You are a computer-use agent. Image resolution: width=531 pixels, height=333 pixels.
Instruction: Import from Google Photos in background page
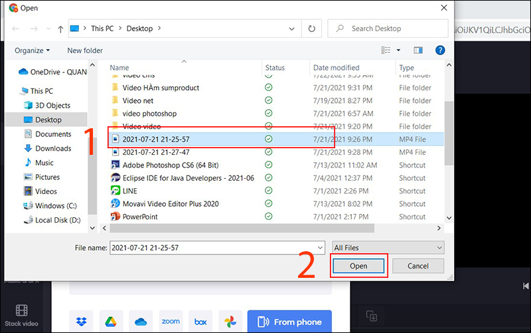[230, 321]
